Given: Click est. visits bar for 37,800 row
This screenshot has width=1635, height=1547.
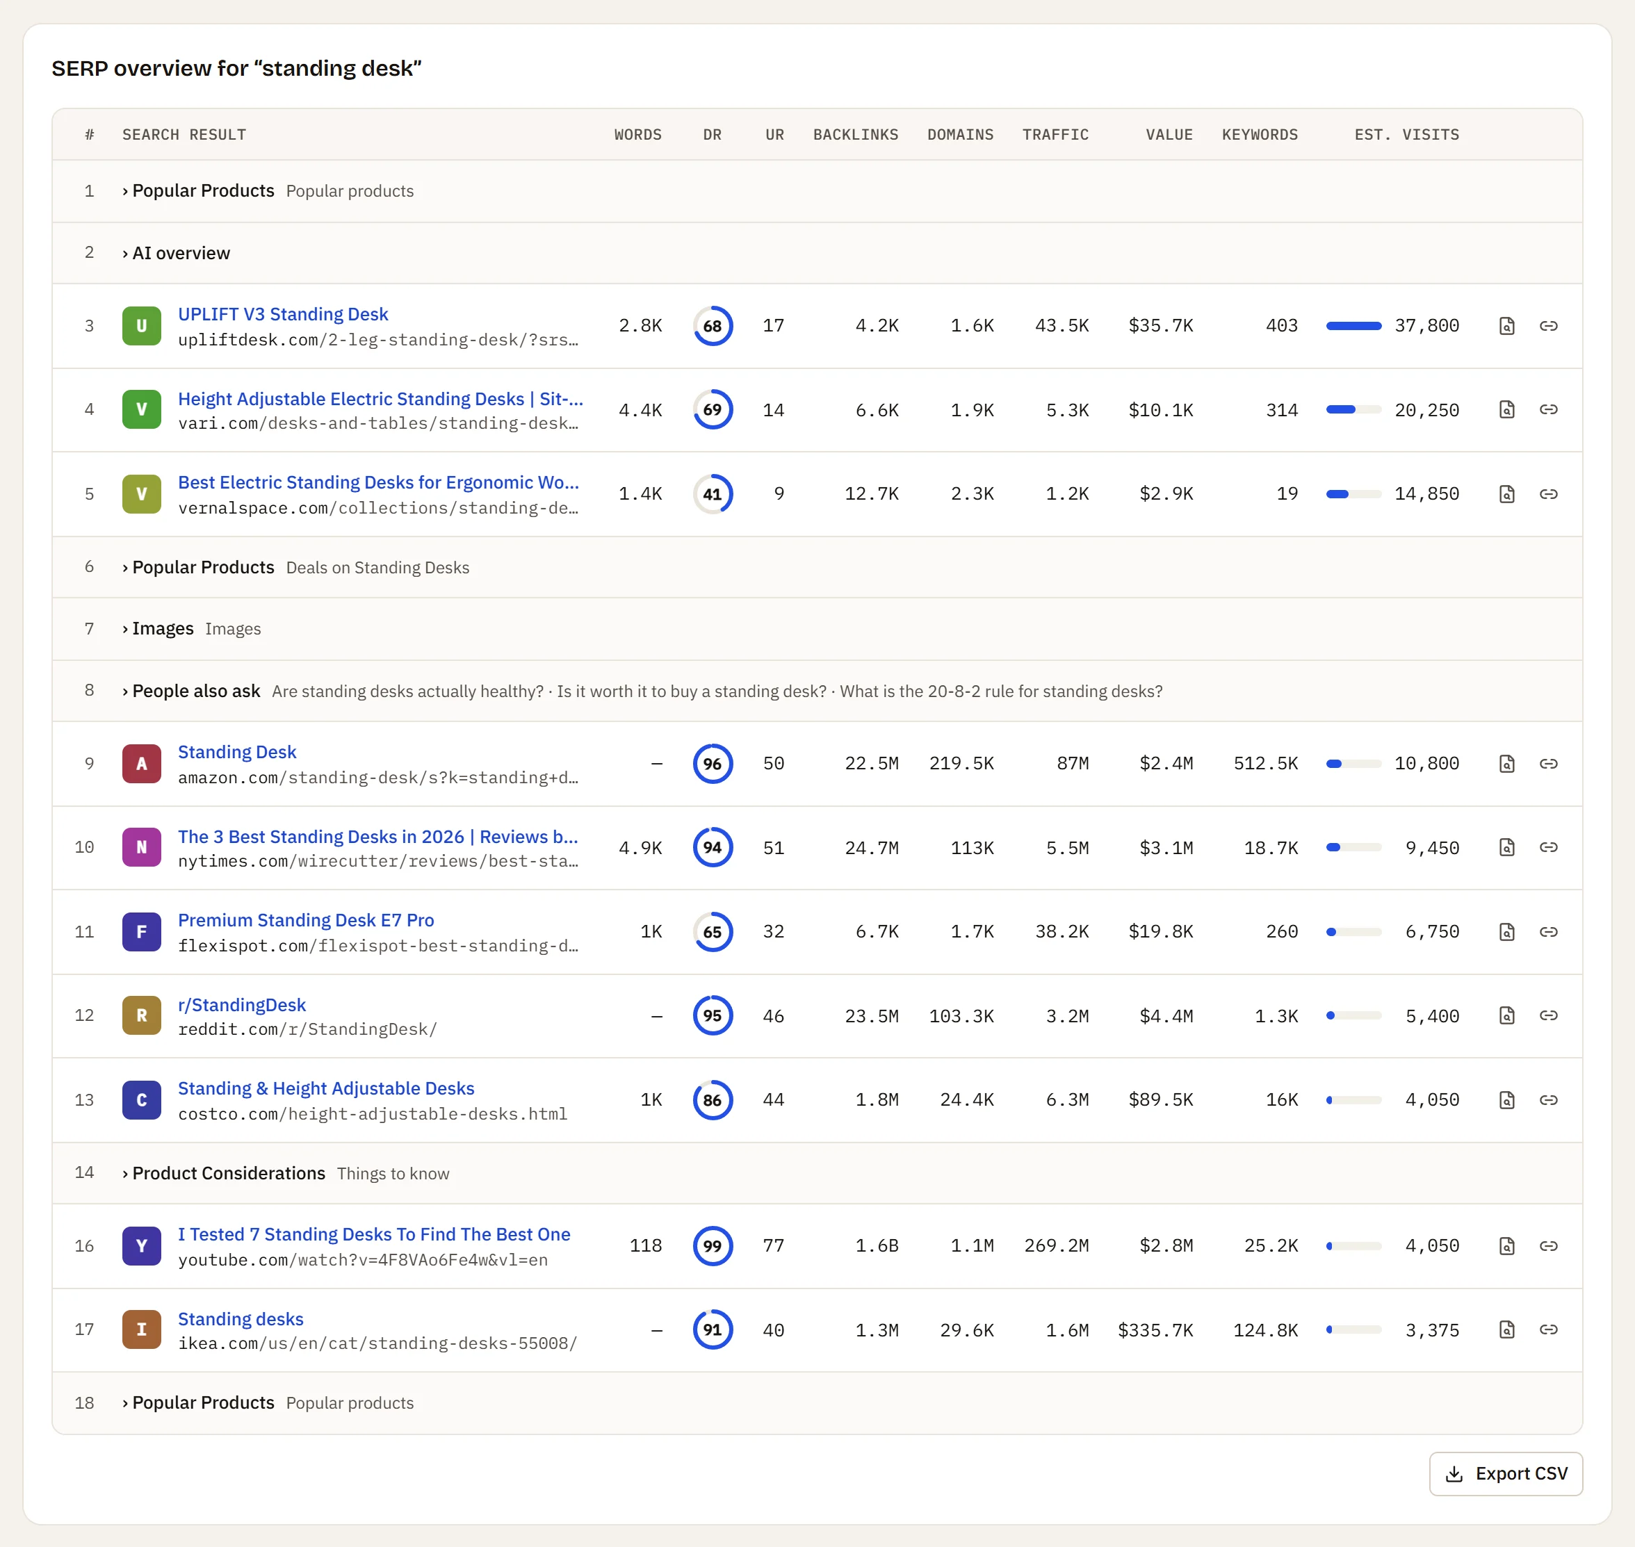Looking at the screenshot, I should coord(1353,326).
